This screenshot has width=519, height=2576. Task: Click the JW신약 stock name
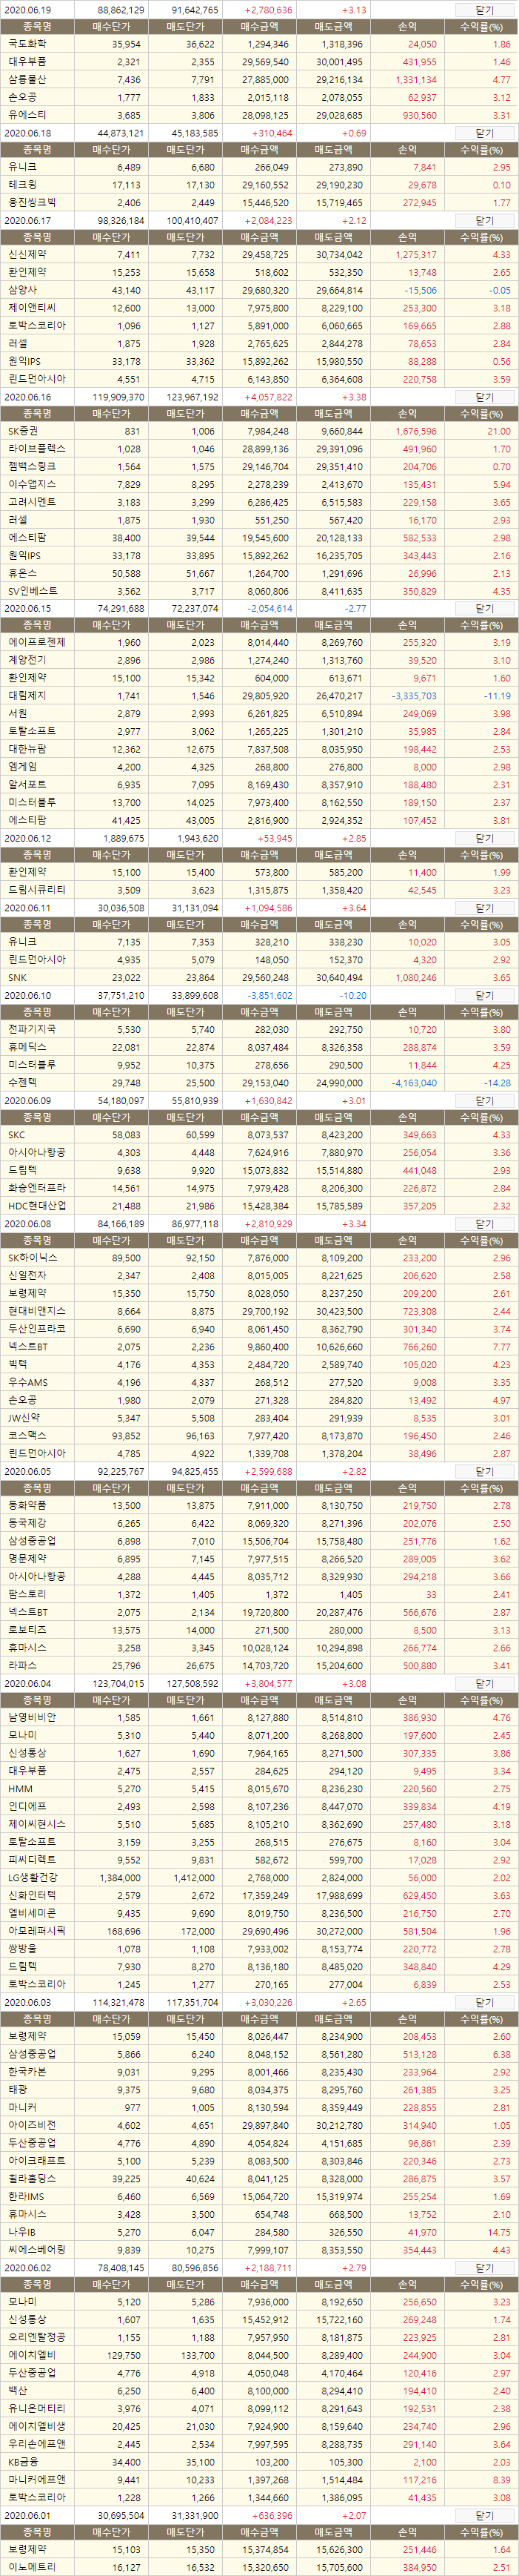25,1418
